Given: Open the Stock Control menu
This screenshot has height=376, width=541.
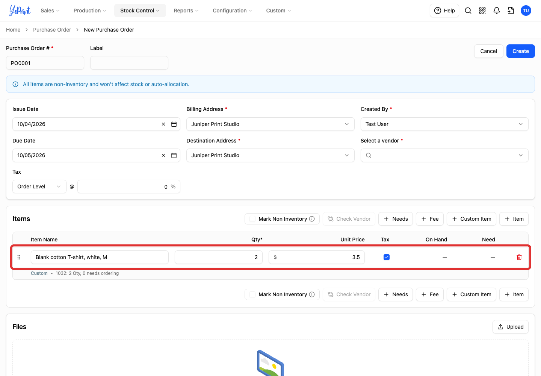Looking at the screenshot, I should tap(140, 11).
